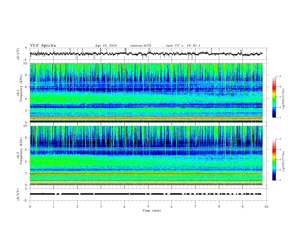Click inside the ch.2 spectrogram panel
Viewport: 300px width, 232px height.
(146, 155)
